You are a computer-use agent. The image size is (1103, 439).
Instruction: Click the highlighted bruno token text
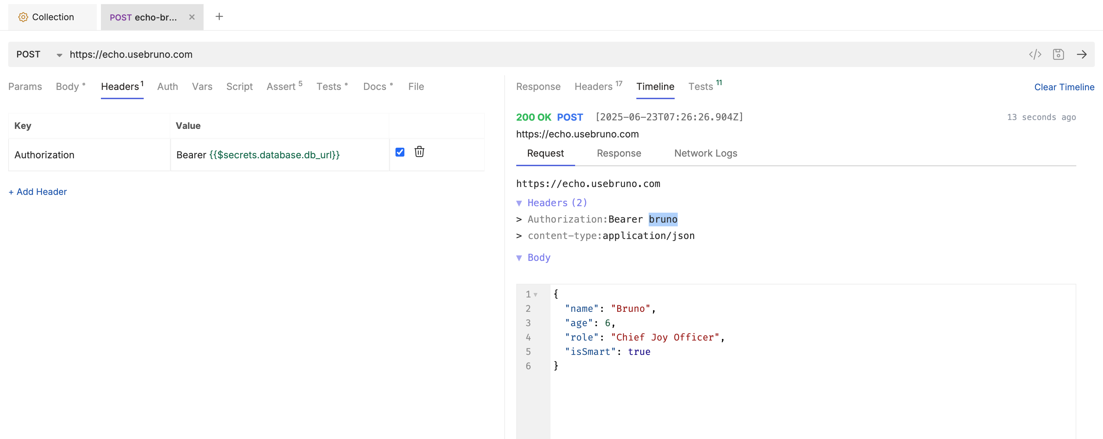663,219
